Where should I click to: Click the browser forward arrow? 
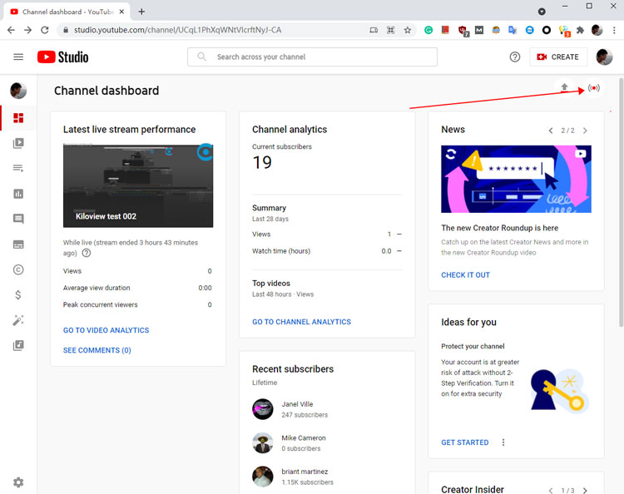(x=27, y=30)
